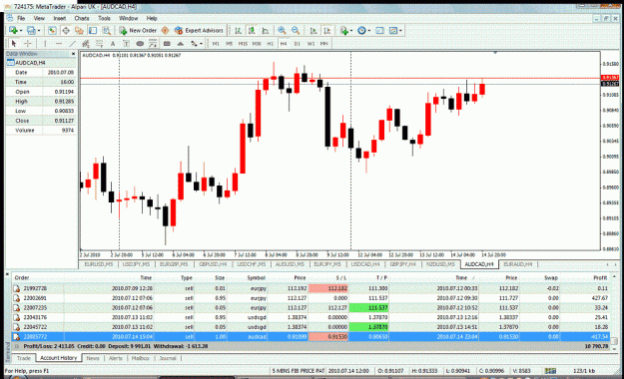Toggle the Market Watch window icon
624x379 pixels.
[52, 30]
